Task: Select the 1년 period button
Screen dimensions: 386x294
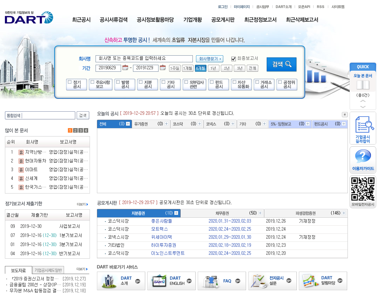Action: tap(213, 68)
